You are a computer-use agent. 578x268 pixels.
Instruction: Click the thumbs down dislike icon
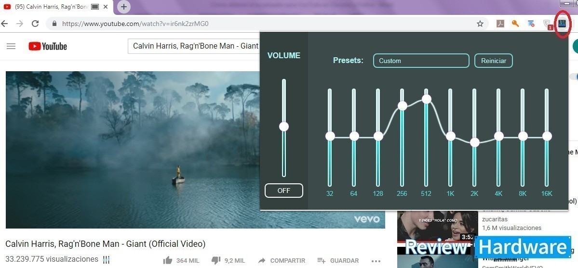click(x=216, y=261)
